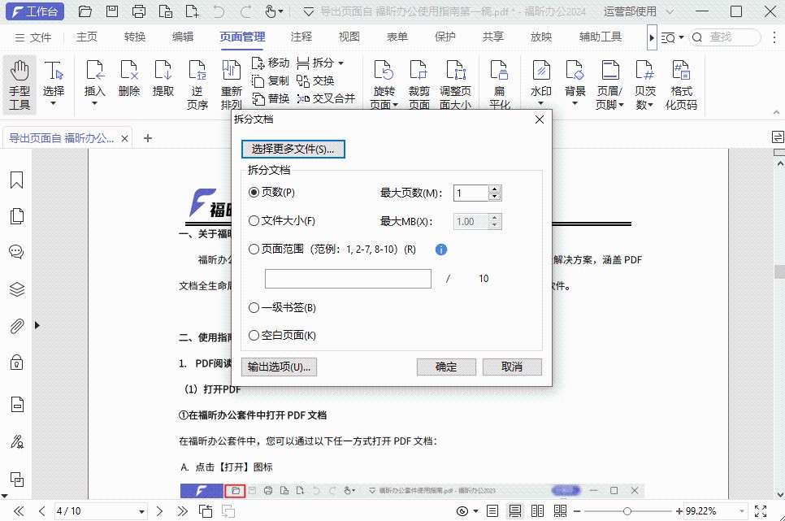Switch to the 主页 tab

(x=87, y=37)
